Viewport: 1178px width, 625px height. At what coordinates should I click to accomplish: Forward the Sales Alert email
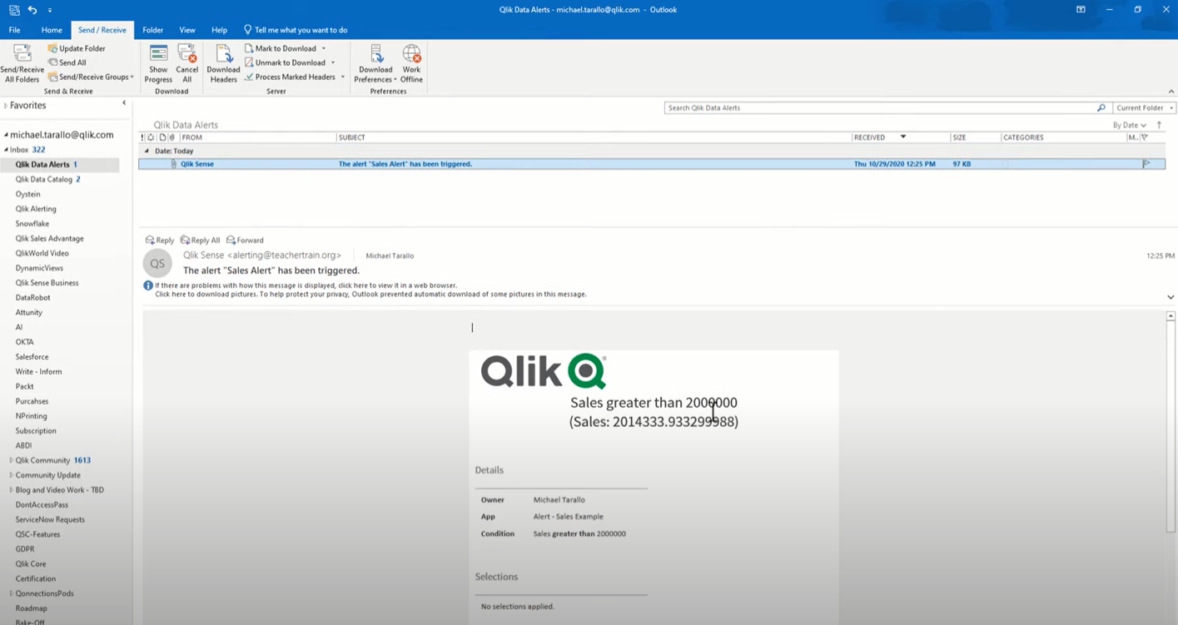245,240
